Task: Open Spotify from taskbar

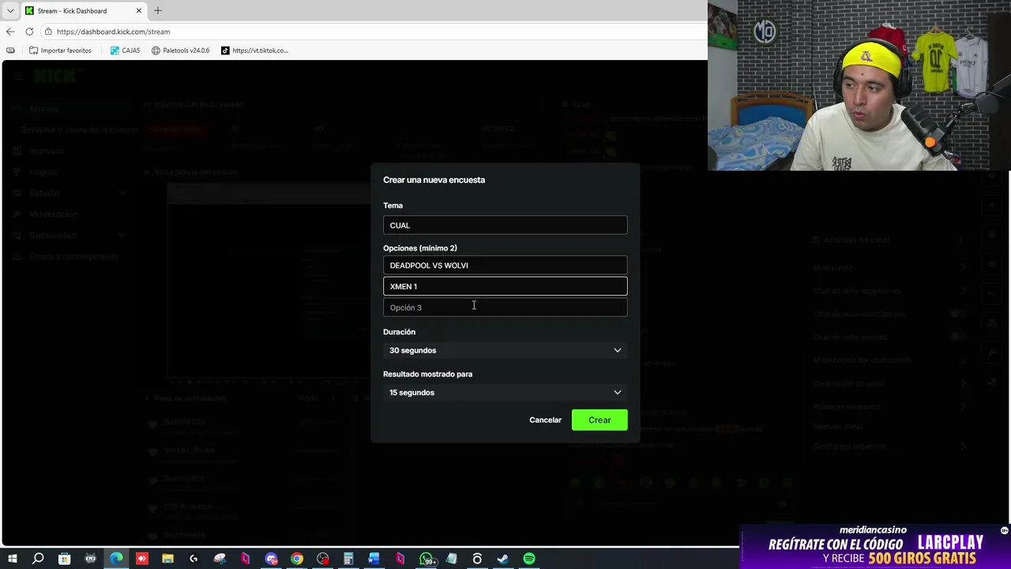Action: 529,559
